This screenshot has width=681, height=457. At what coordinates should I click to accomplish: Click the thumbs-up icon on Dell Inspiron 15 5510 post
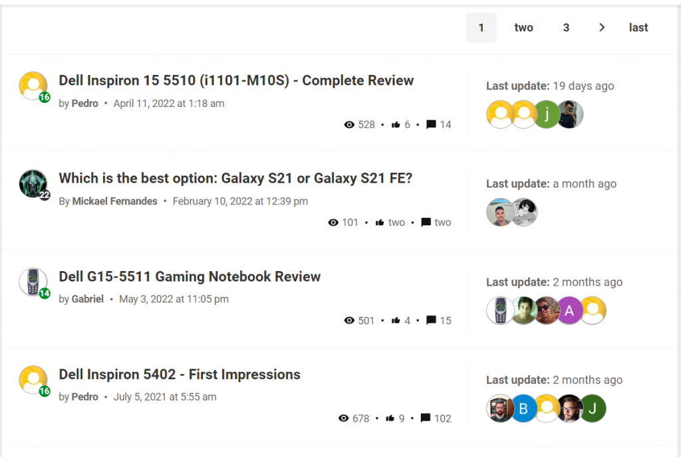396,124
